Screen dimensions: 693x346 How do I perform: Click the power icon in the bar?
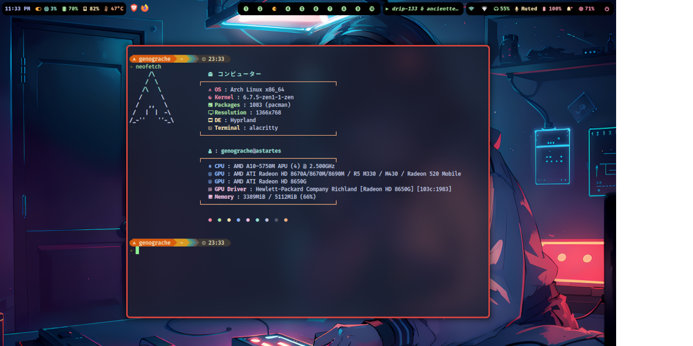coord(606,9)
